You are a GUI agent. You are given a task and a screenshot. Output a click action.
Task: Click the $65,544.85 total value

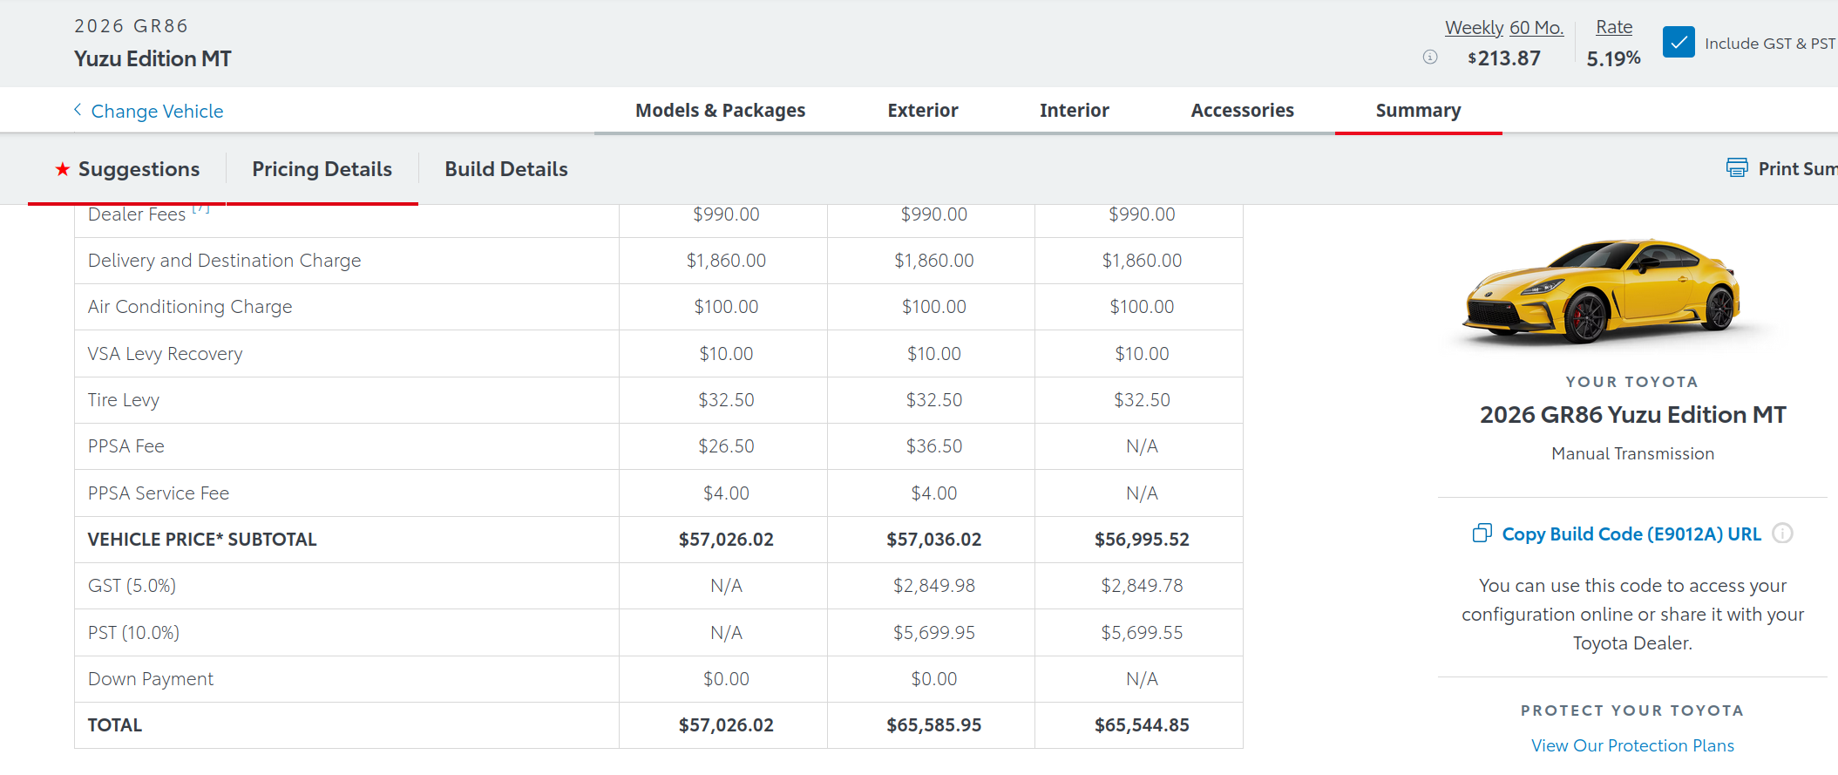(1142, 725)
